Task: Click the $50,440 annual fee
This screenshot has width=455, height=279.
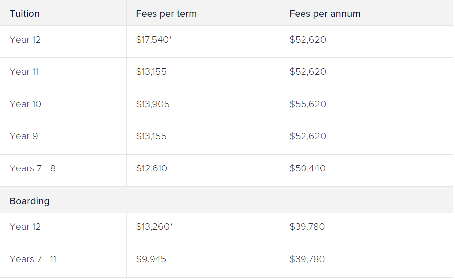Action: coord(307,168)
